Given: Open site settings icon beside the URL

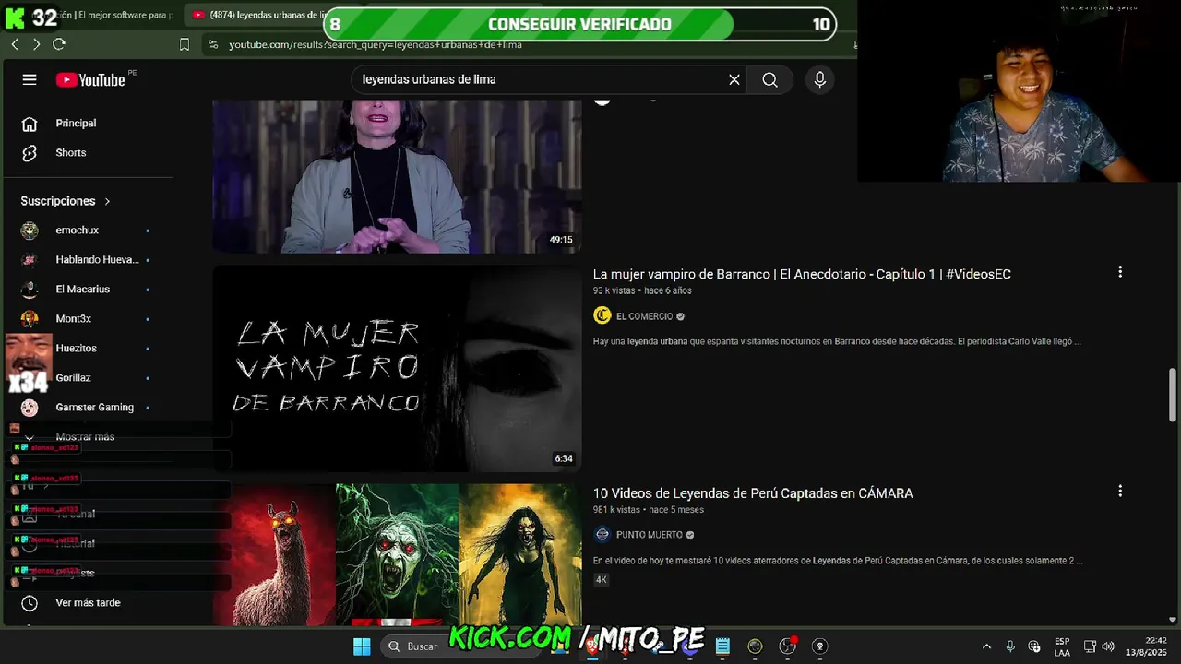Looking at the screenshot, I should (213, 44).
